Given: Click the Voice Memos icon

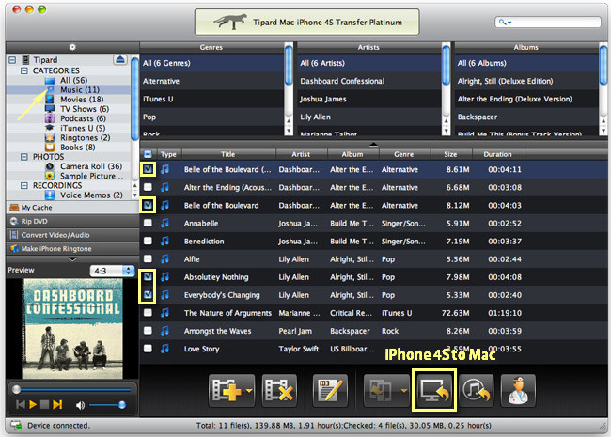Looking at the screenshot, I should (x=50, y=195).
